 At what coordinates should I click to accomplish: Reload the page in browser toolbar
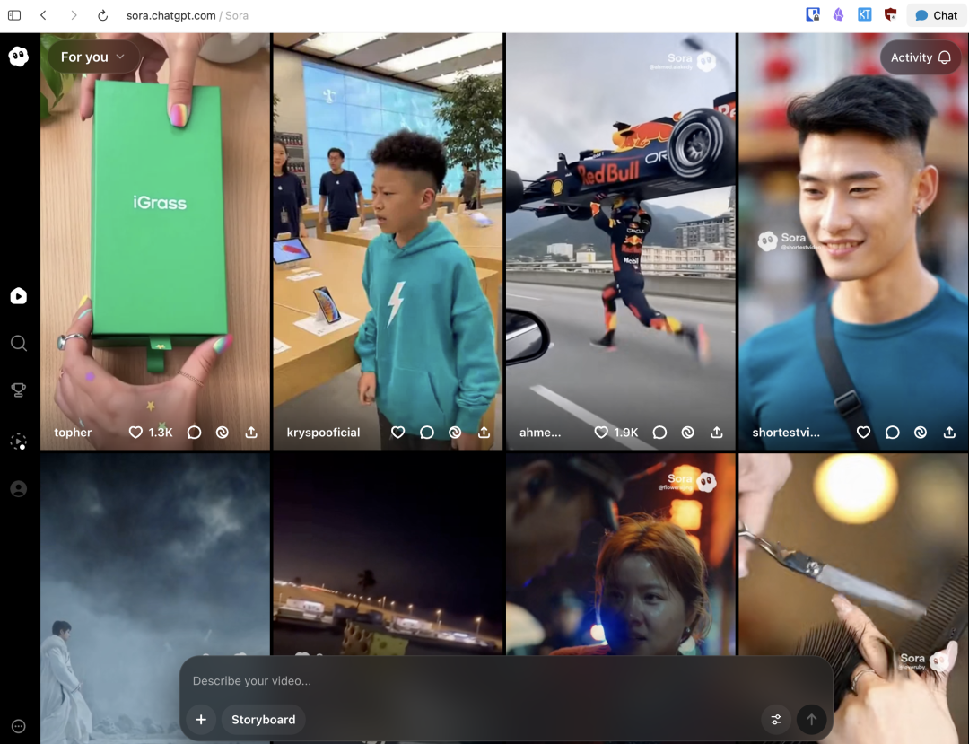click(x=102, y=15)
